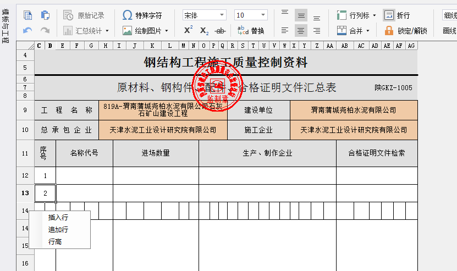The image size is (457, 271).
Task: Expand the 行列标 dropdown menu
Action: (x=374, y=15)
